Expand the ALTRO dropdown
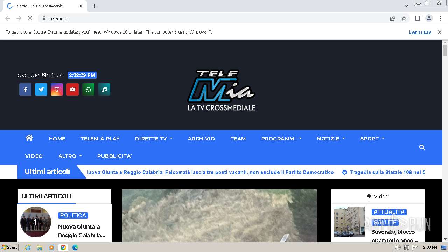Image resolution: width=448 pixels, height=252 pixels. pyautogui.click(x=70, y=156)
